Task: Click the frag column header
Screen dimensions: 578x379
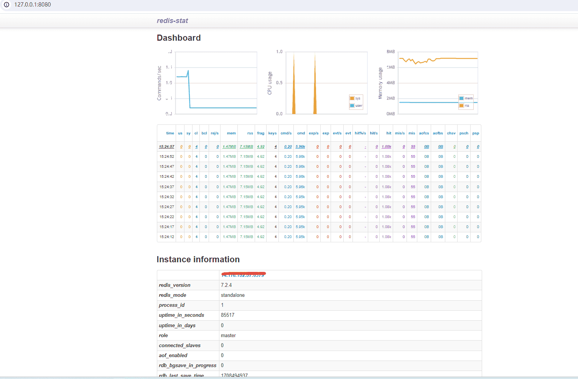Action: [x=261, y=133]
